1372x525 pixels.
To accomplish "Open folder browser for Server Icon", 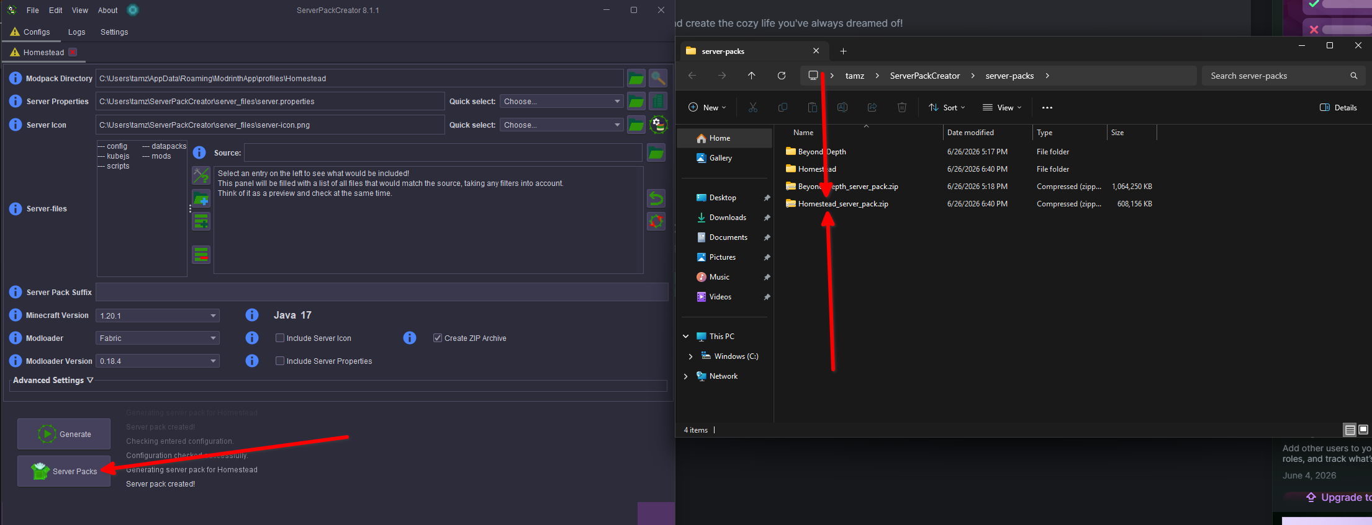I will pyautogui.click(x=636, y=125).
